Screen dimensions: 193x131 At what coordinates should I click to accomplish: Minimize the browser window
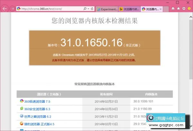click(x=167, y=3)
